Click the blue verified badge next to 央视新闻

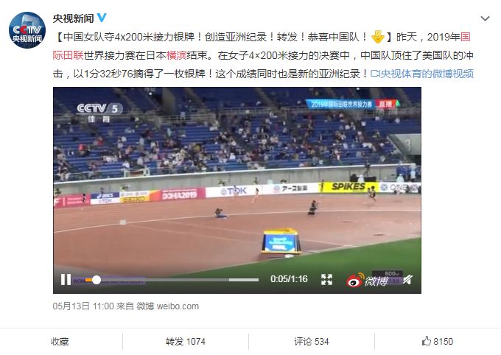click(x=102, y=18)
